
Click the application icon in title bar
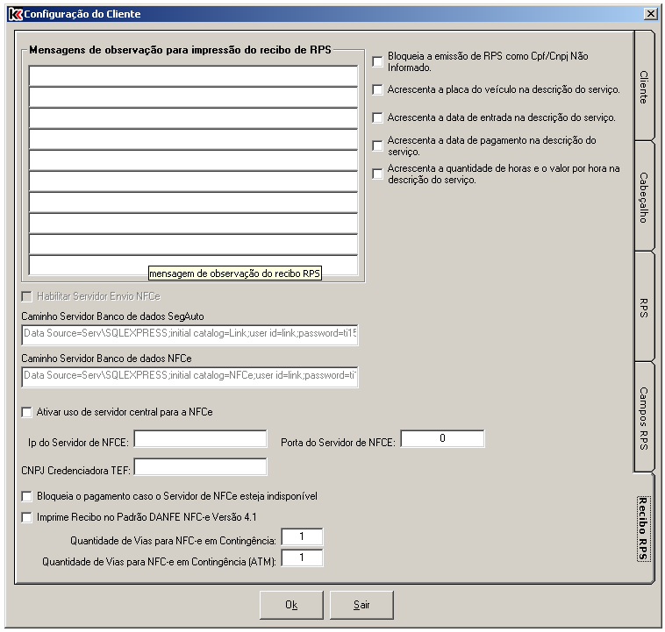click(x=13, y=14)
